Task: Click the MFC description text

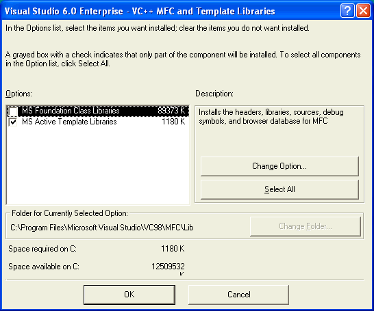Action: pyautogui.click(x=271, y=117)
